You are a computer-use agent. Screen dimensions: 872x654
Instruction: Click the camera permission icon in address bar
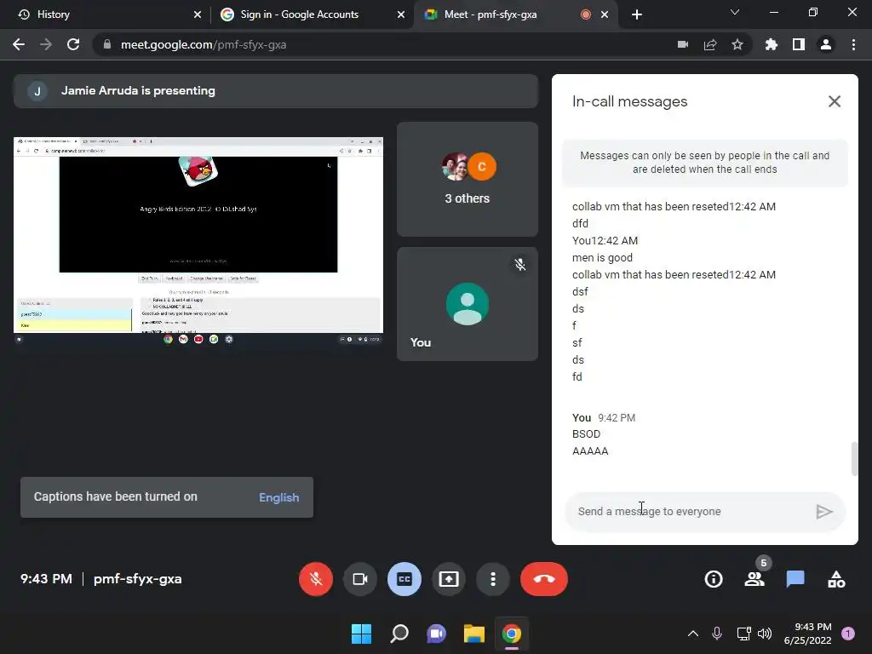(683, 44)
